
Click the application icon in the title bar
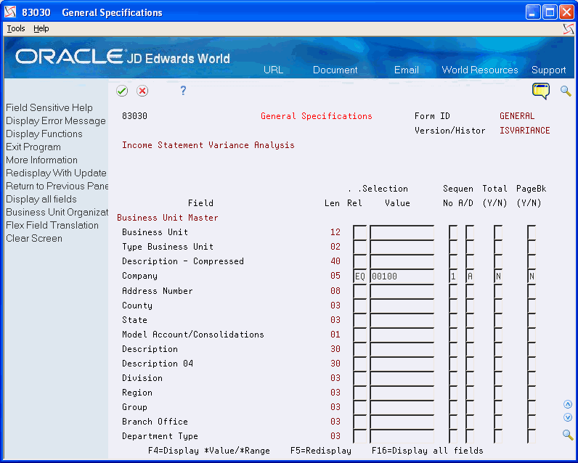(x=10, y=12)
